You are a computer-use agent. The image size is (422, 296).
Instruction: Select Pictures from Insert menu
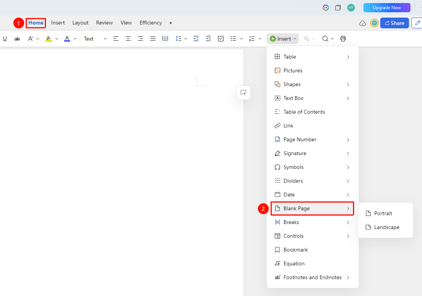coord(312,70)
